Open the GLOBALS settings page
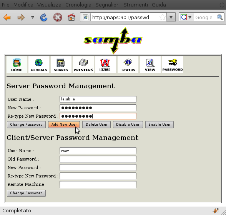This screenshot has height=215, width=226. point(39,64)
